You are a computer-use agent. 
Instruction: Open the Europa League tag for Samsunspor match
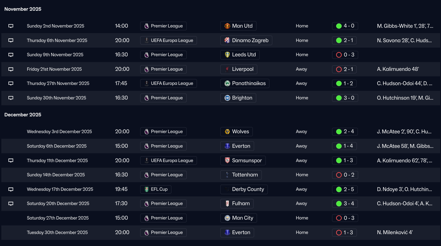click(x=169, y=161)
